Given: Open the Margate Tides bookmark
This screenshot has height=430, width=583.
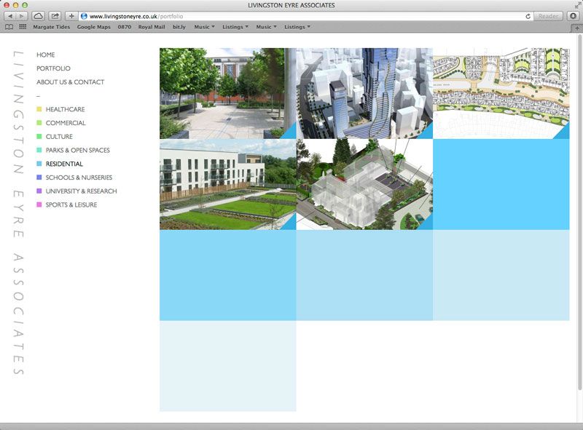Looking at the screenshot, I should [x=52, y=27].
